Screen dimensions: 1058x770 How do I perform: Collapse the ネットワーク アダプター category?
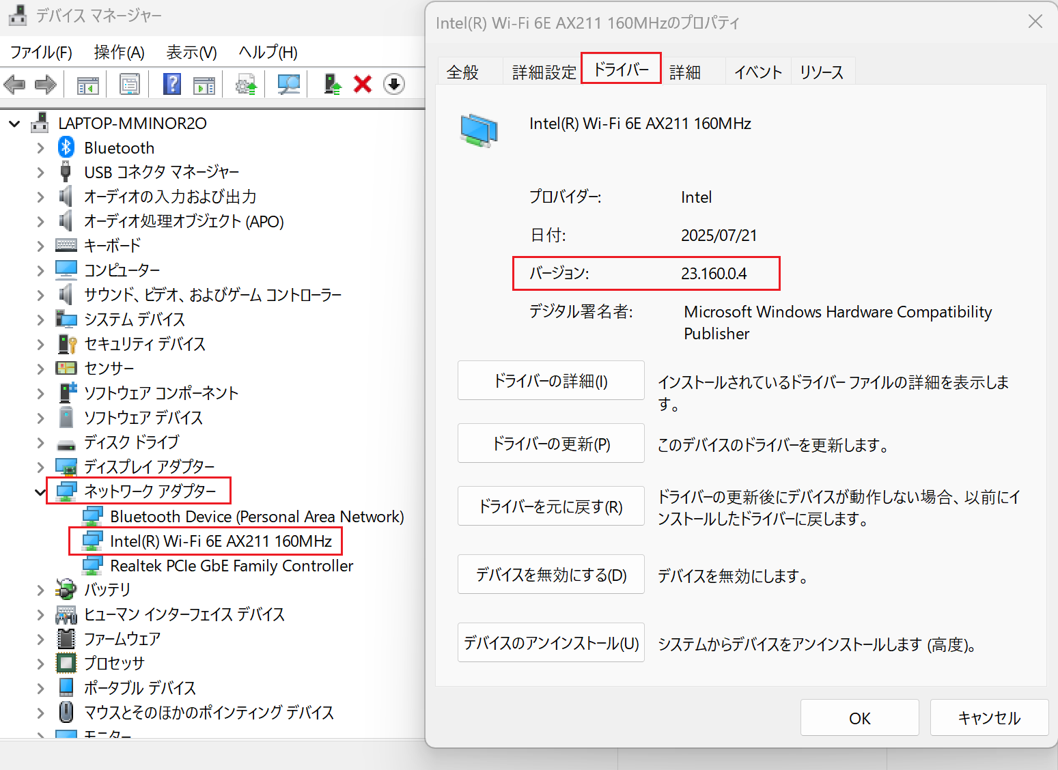pos(40,491)
